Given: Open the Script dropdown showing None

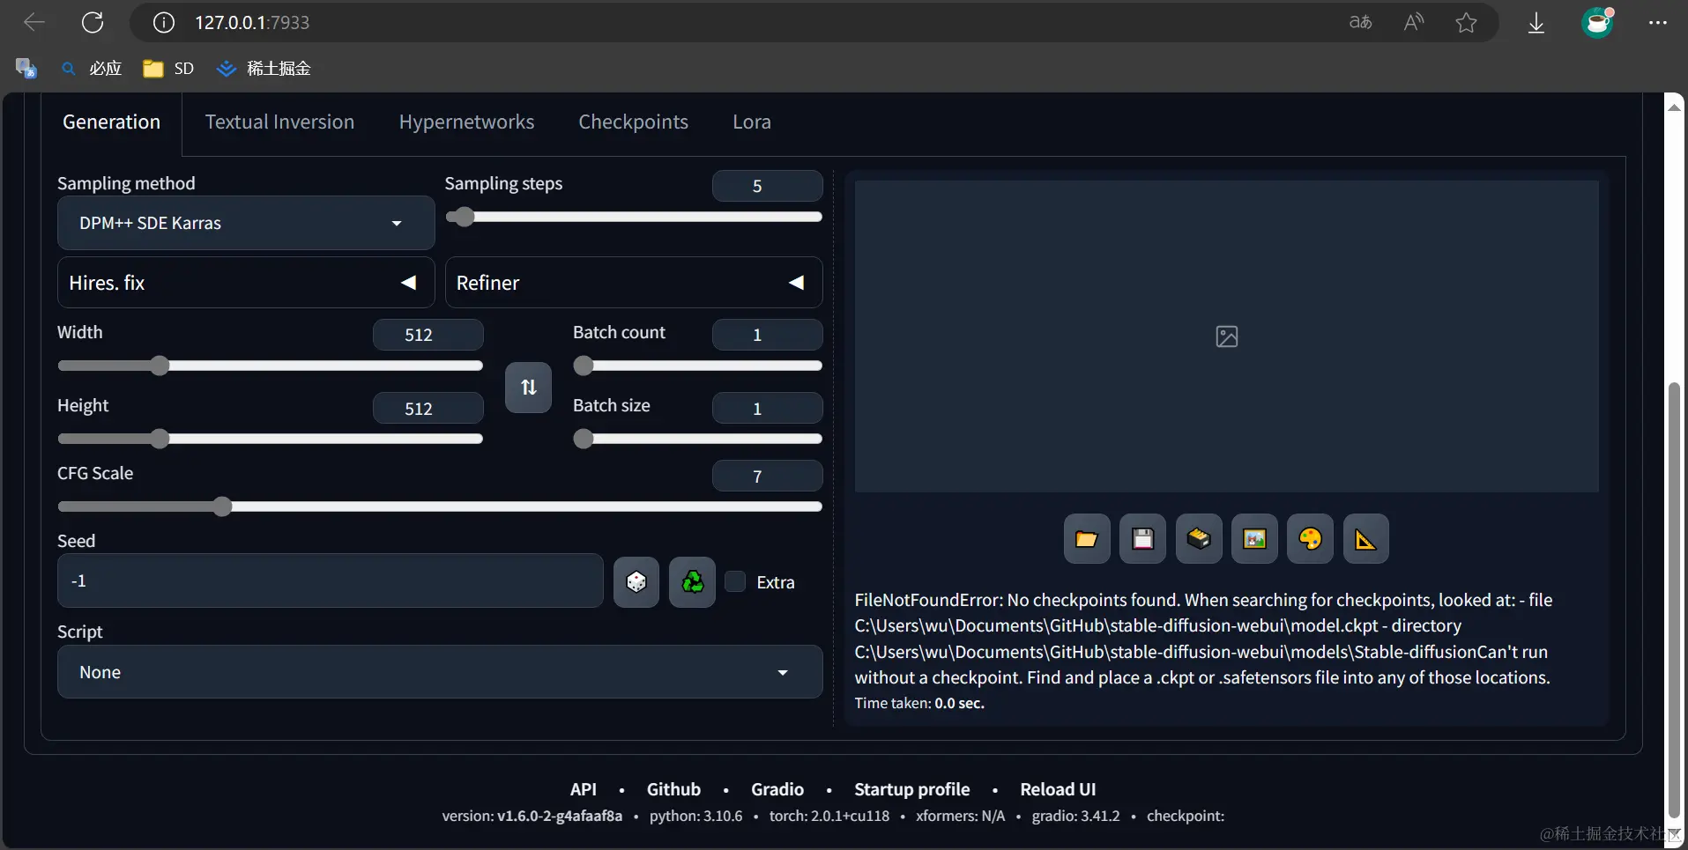Looking at the screenshot, I should click(440, 672).
